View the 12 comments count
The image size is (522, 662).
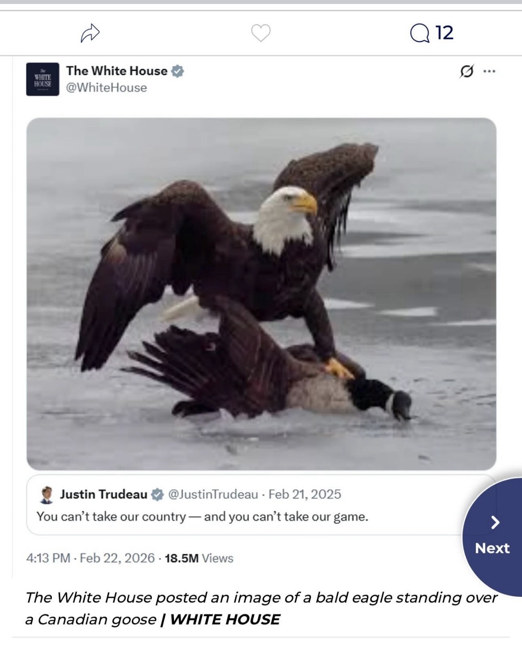click(445, 33)
